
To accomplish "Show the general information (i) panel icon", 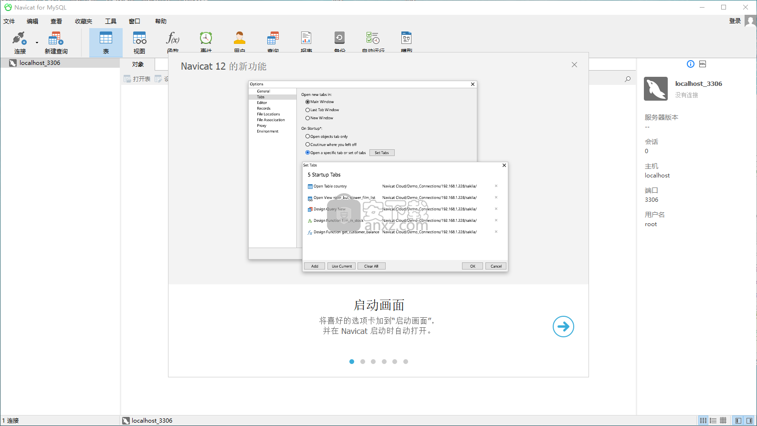I will 691,64.
